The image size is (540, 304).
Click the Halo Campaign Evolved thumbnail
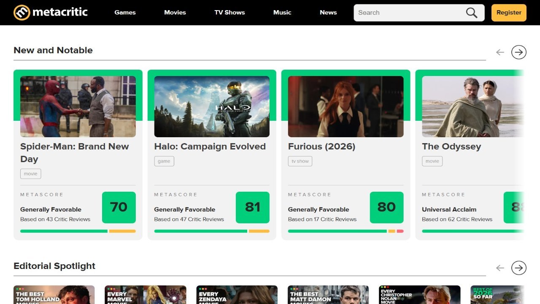click(x=212, y=106)
